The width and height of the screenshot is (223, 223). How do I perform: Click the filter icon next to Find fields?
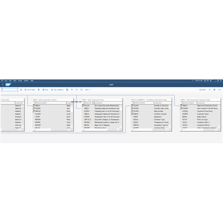[x=210, y=90]
